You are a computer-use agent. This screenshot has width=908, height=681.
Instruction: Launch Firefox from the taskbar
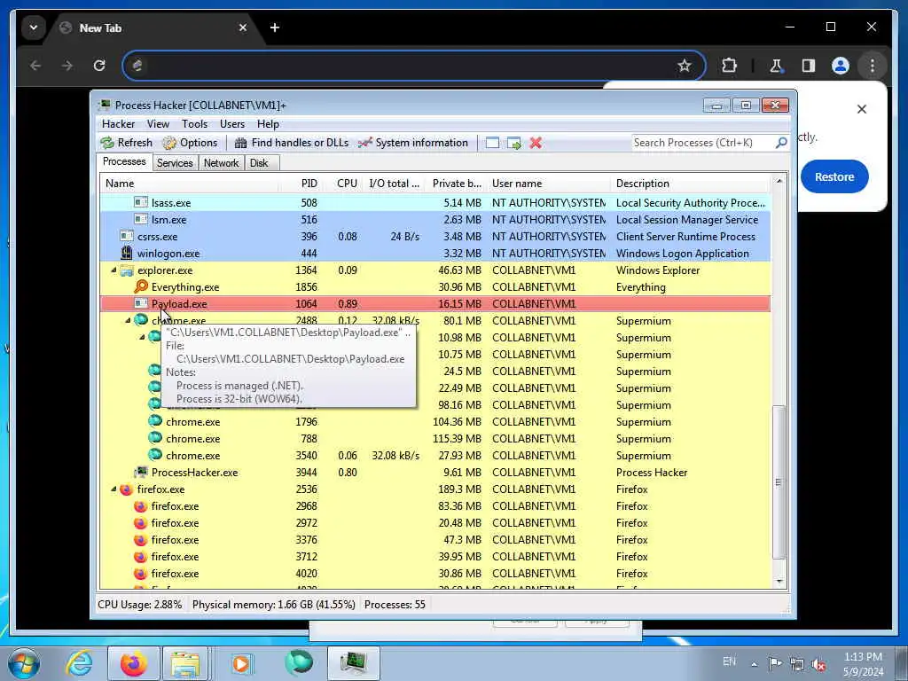coord(134,663)
